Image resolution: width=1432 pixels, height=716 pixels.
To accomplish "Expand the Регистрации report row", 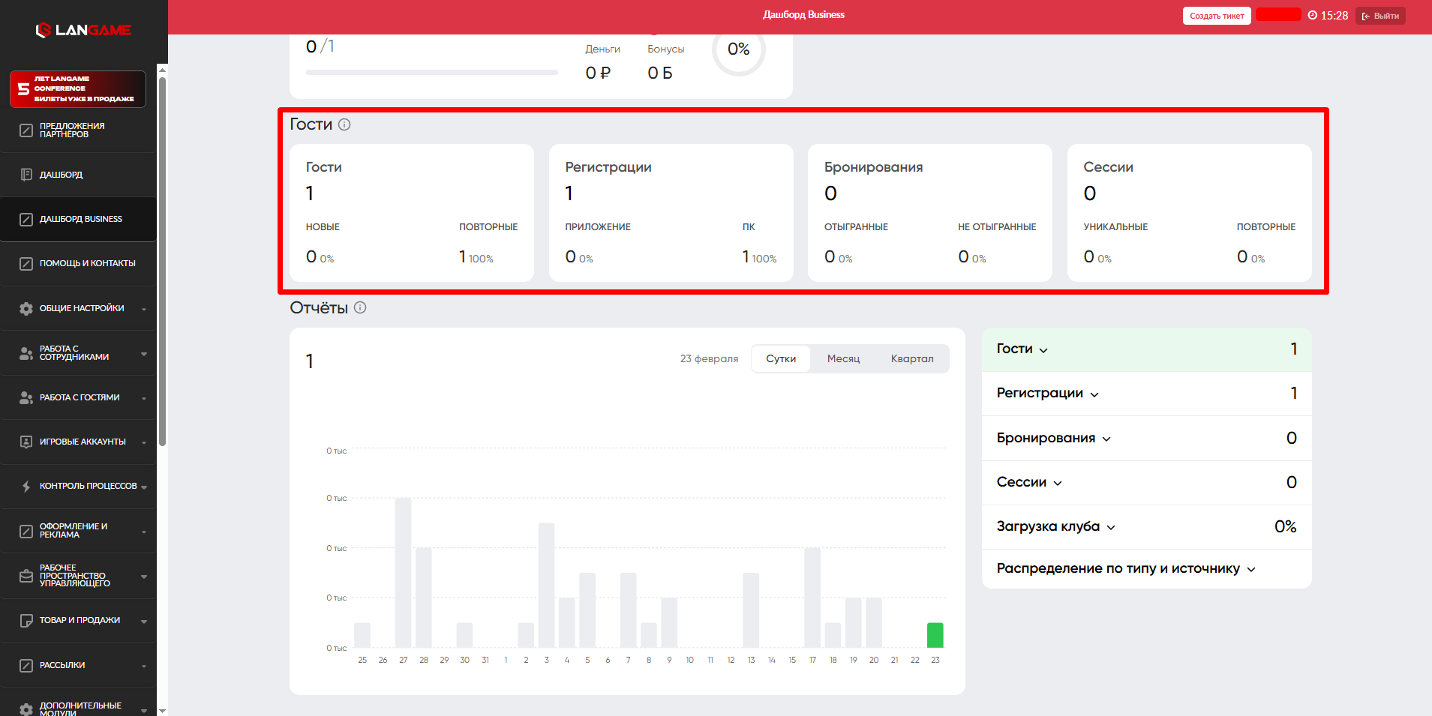I will (1047, 394).
